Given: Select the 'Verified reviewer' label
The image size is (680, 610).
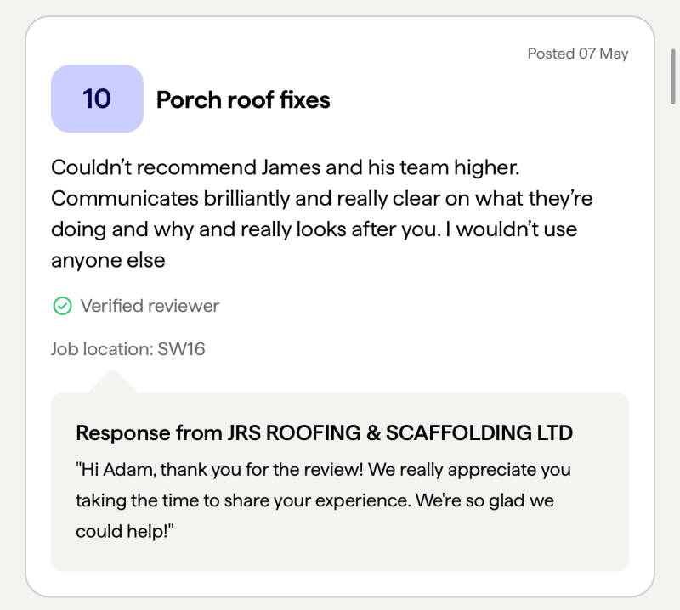Looking at the screenshot, I should click(150, 306).
